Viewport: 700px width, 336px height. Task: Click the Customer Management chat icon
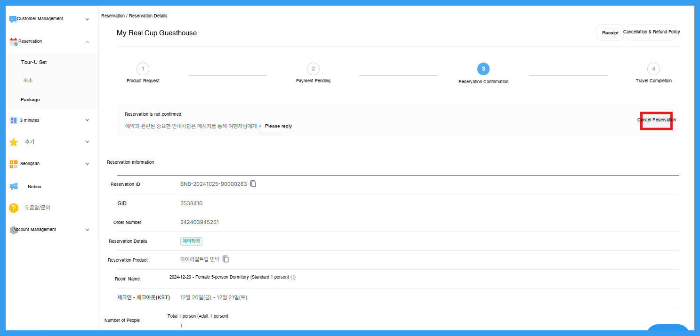tap(13, 19)
